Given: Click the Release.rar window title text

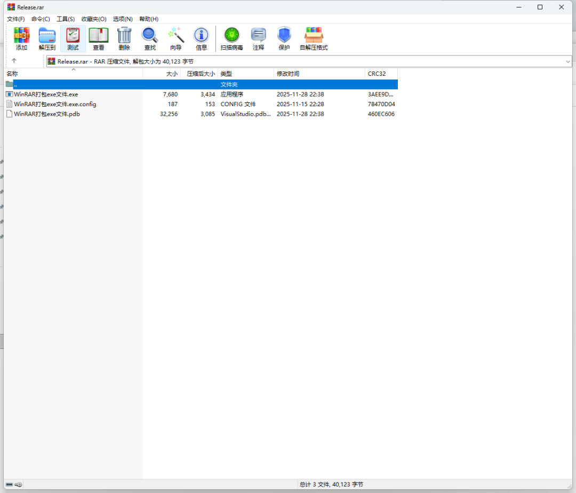Looking at the screenshot, I should pos(30,7).
